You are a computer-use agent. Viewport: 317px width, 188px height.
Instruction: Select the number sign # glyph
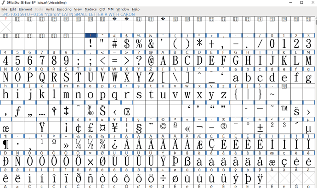coord(115,44)
